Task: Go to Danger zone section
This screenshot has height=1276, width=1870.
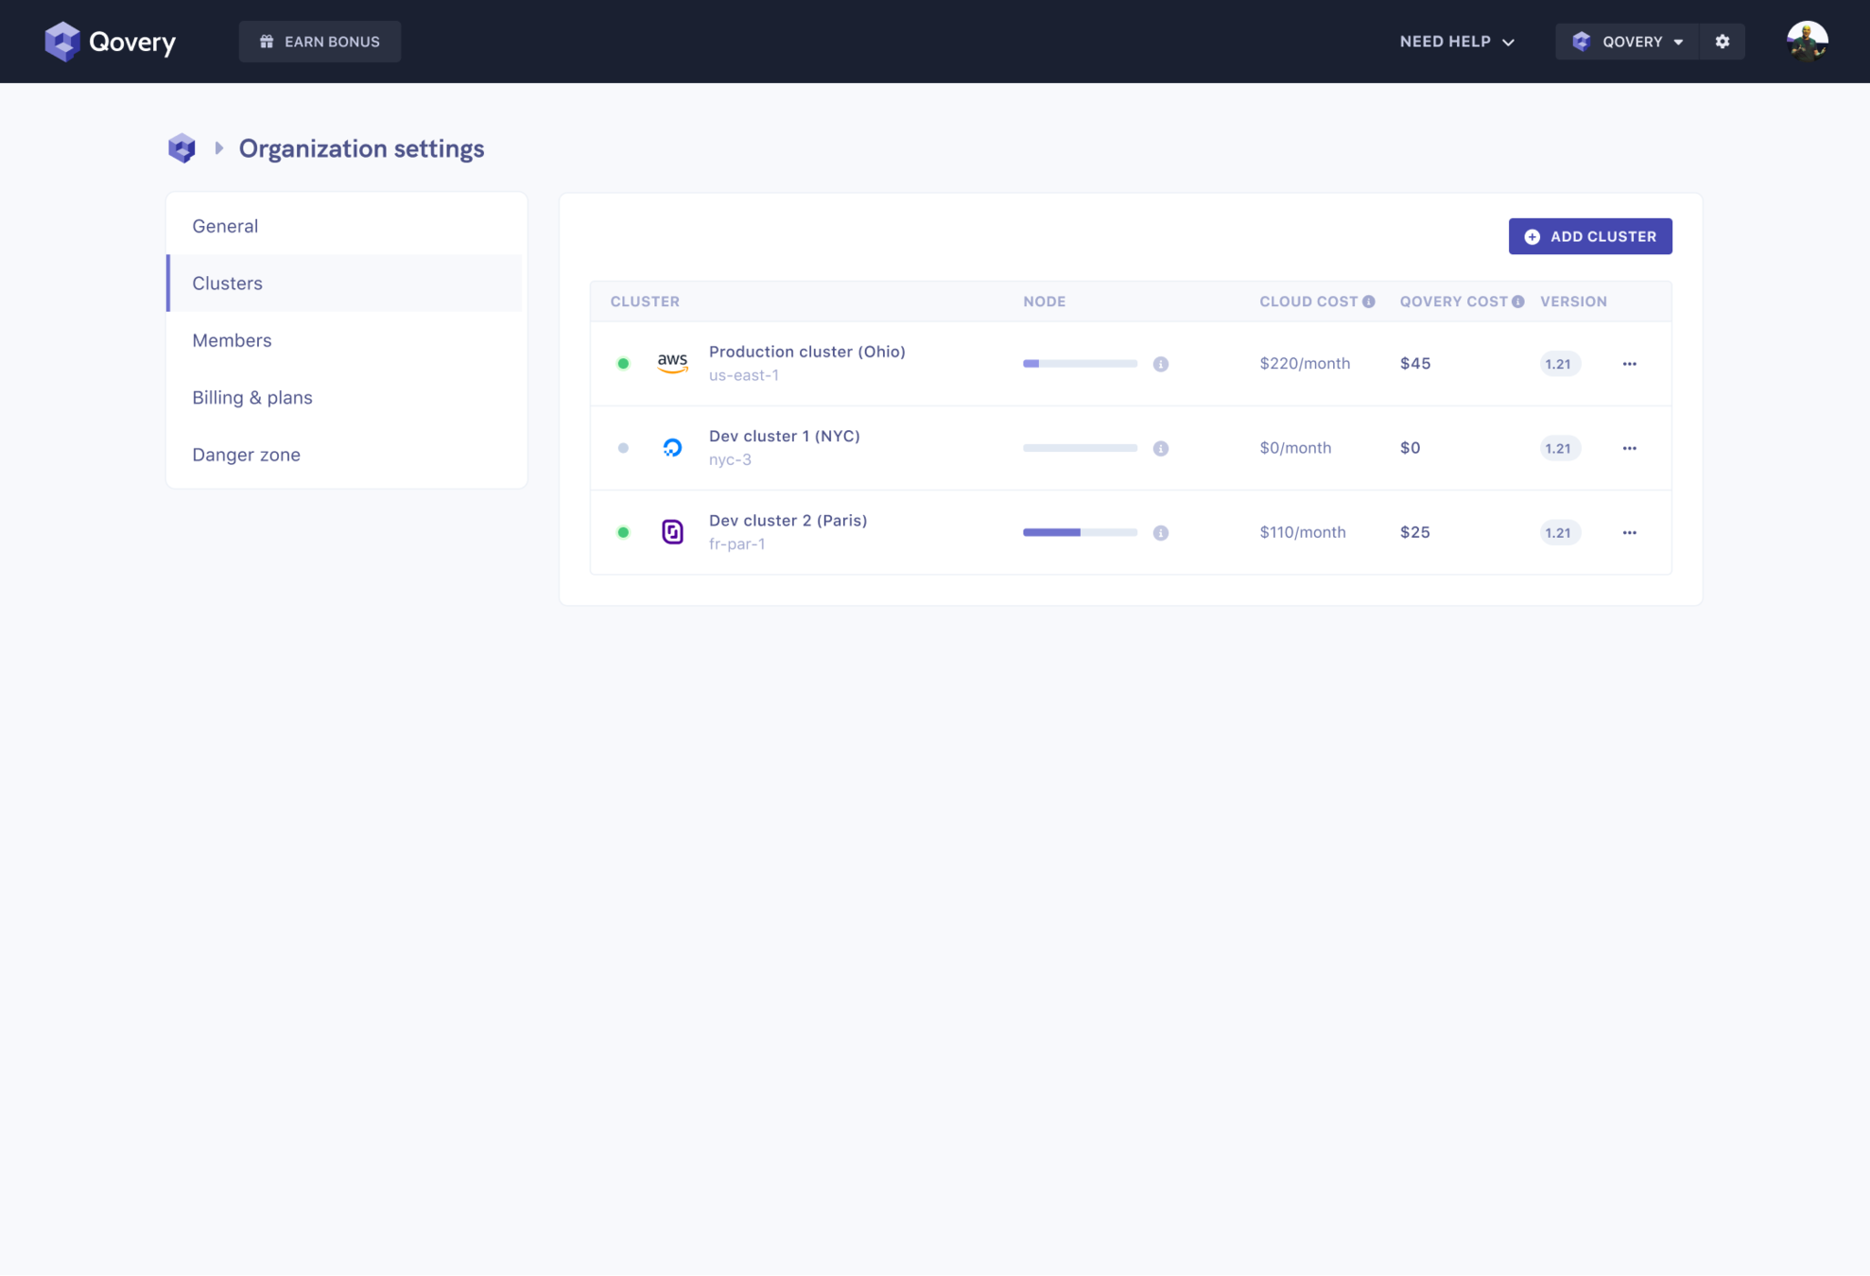Action: 246,455
